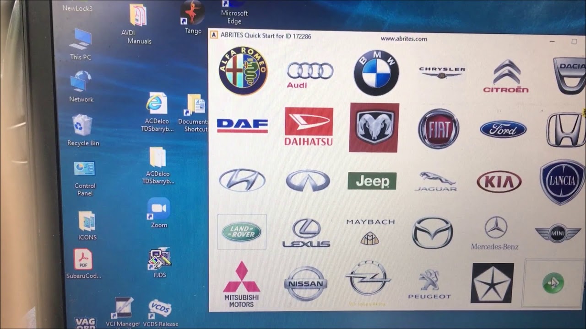The height and width of the screenshot is (329, 586).
Task: Select the blue Ford oval
Action: [x=503, y=129]
